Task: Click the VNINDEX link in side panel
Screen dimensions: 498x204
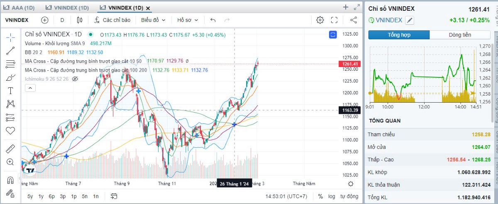Action: (389, 20)
